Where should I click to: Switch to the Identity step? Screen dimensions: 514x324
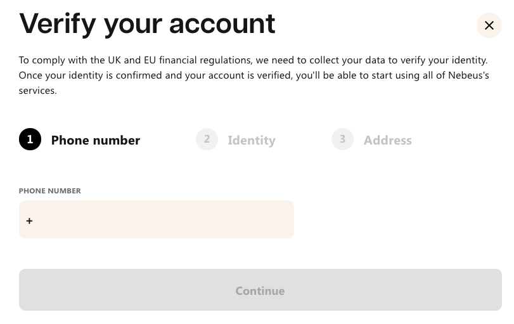(x=252, y=140)
